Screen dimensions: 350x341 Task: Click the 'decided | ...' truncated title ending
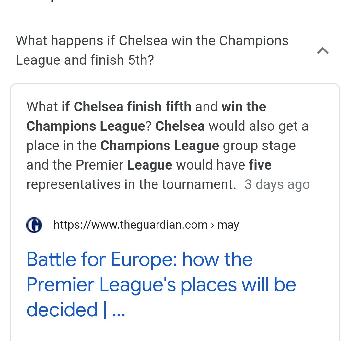(x=76, y=310)
